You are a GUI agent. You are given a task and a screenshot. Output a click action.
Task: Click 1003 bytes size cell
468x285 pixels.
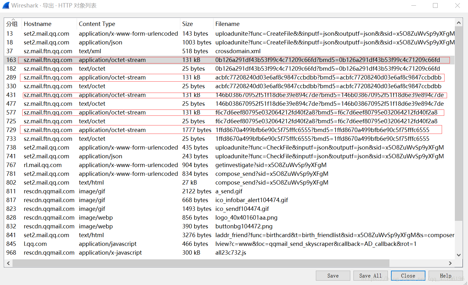coord(197,42)
